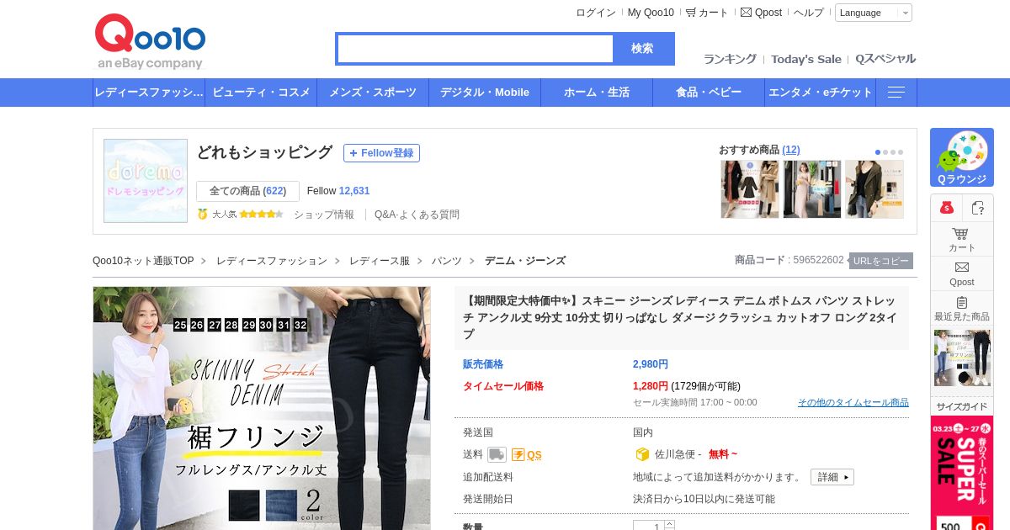
Task: Click ログイン link
Action: pos(596,13)
